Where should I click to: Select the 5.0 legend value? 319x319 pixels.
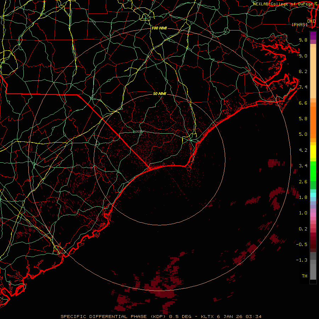[x=303, y=134]
